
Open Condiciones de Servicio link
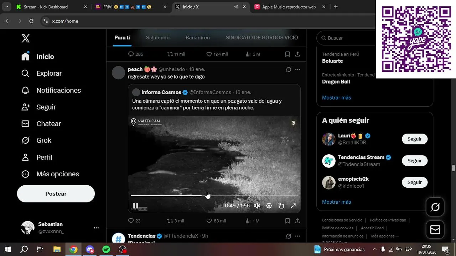click(342, 220)
